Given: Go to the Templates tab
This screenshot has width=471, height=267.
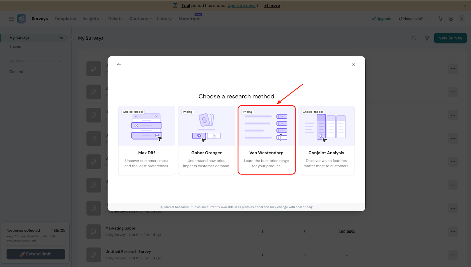Looking at the screenshot, I should (65, 19).
